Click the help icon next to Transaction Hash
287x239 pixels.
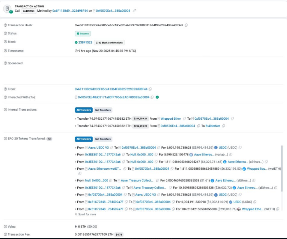coord(5,25)
